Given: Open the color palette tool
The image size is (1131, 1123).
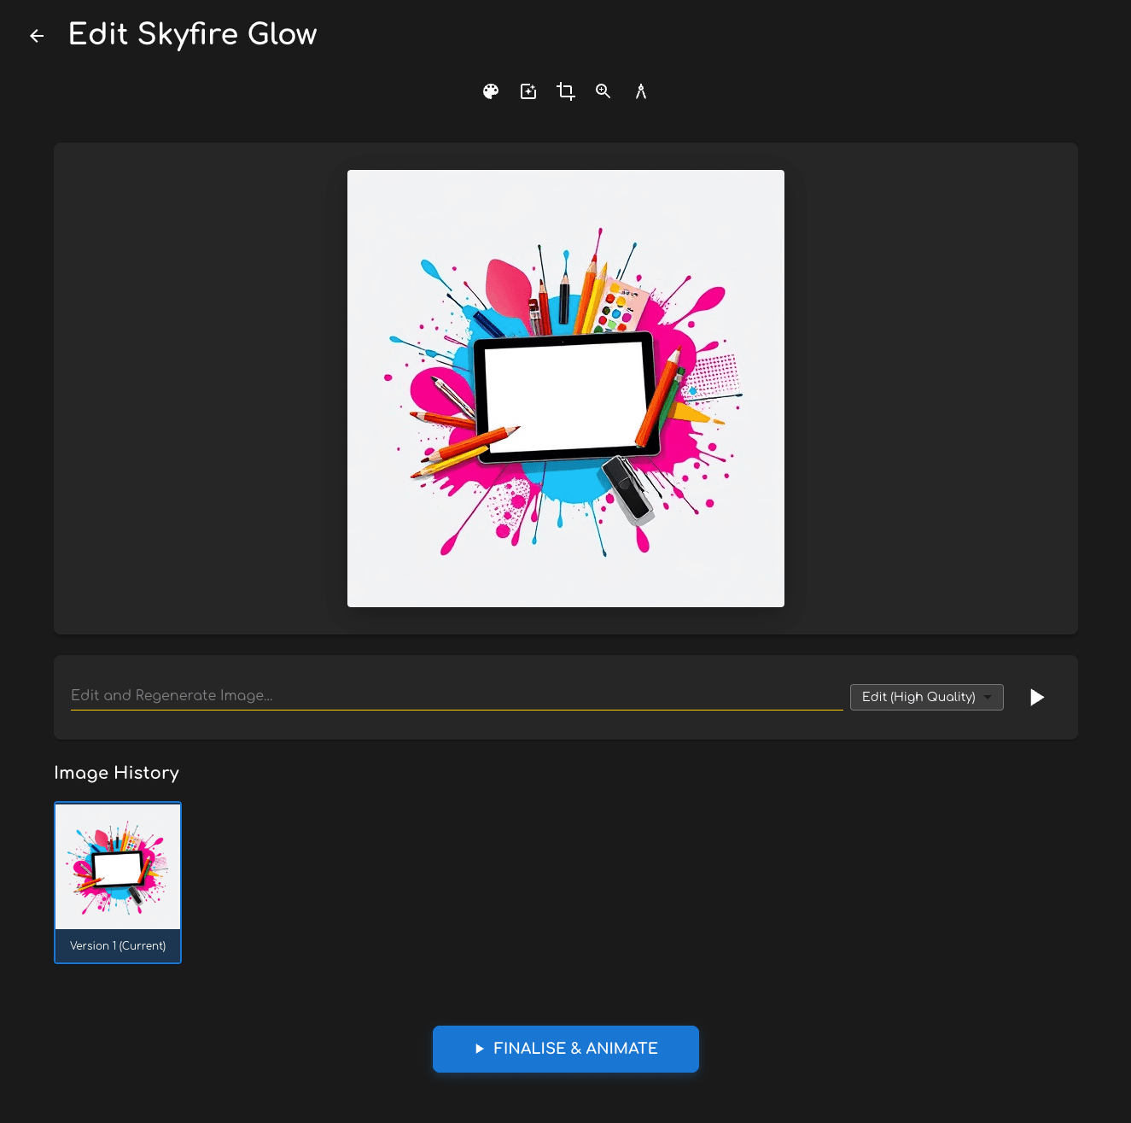Looking at the screenshot, I should click(x=491, y=91).
